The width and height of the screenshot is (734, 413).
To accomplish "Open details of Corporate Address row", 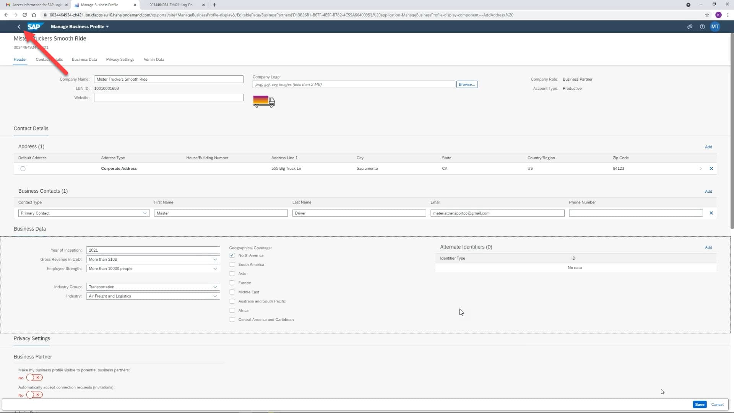I will click(700, 169).
